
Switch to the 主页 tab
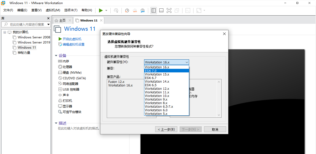[62, 20]
